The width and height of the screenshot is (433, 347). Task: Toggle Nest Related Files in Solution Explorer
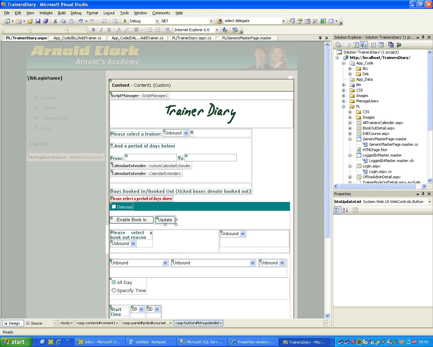pos(364,44)
